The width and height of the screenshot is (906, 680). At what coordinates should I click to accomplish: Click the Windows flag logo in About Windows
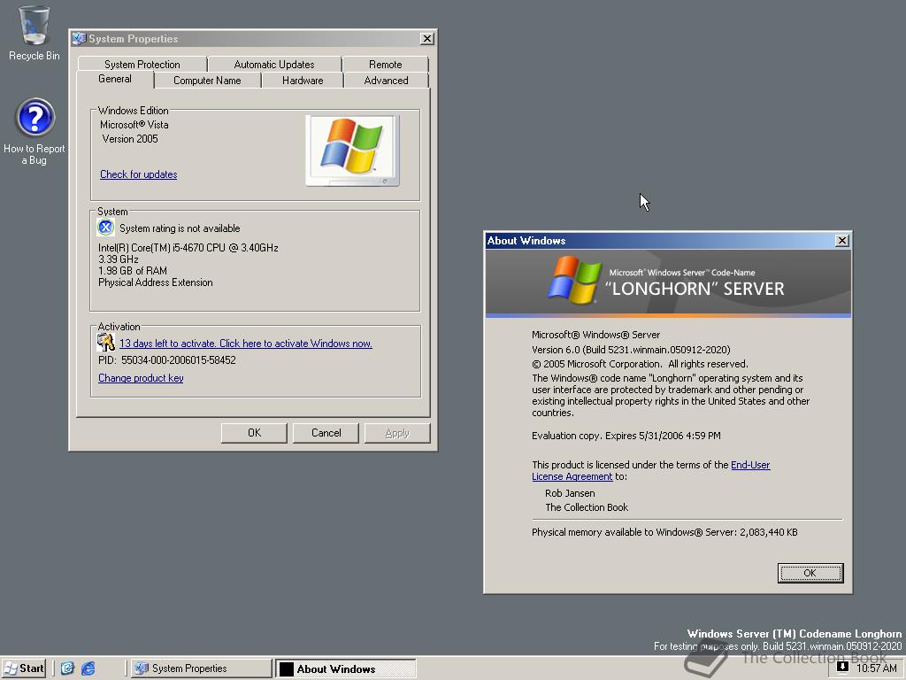pyautogui.click(x=574, y=280)
